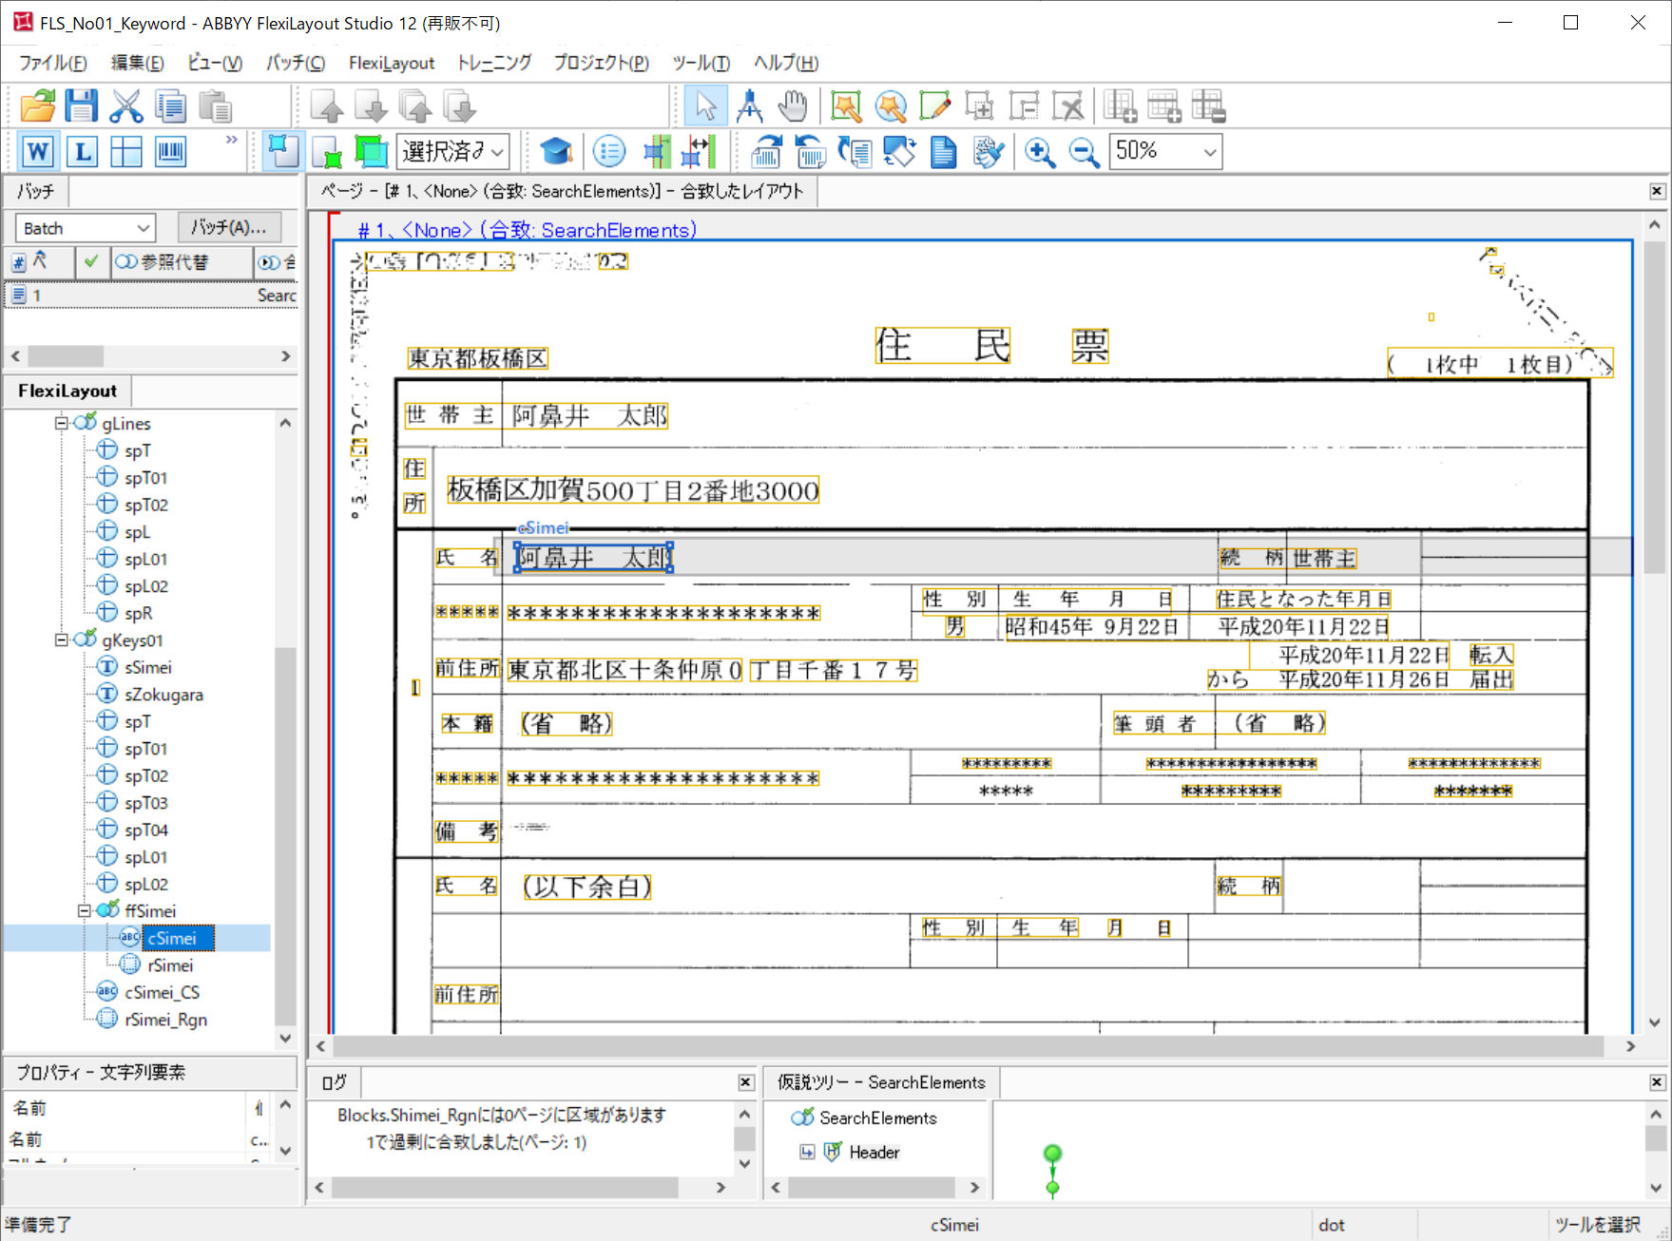Close the page view with its X
Screen dimensions: 1672x1241
pyautogui.click(x=1657, y=191)
